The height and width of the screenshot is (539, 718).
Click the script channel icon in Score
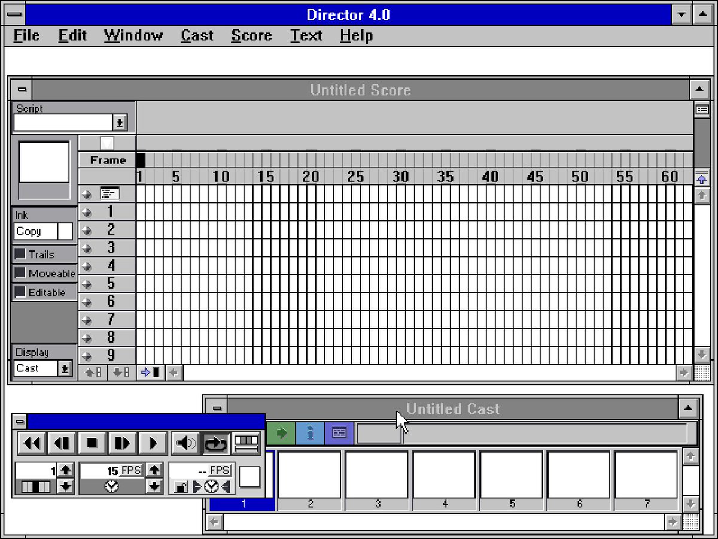[110, 193]
